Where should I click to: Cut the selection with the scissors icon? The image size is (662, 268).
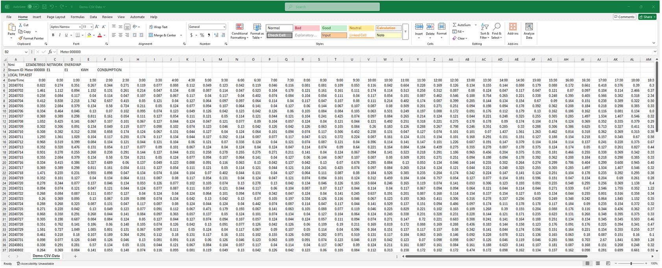20,25
